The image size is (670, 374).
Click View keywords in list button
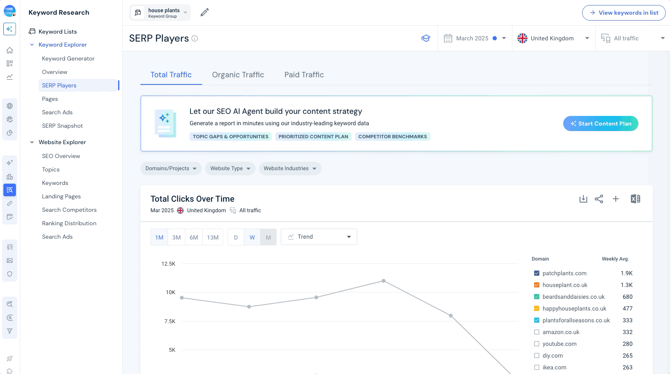[x=624, y=13]
